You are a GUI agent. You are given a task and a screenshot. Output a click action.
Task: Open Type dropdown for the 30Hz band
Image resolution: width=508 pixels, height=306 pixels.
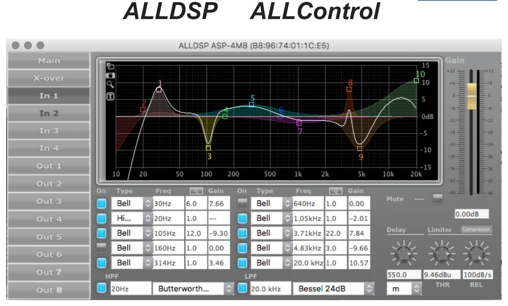click(x=131, y=204)
